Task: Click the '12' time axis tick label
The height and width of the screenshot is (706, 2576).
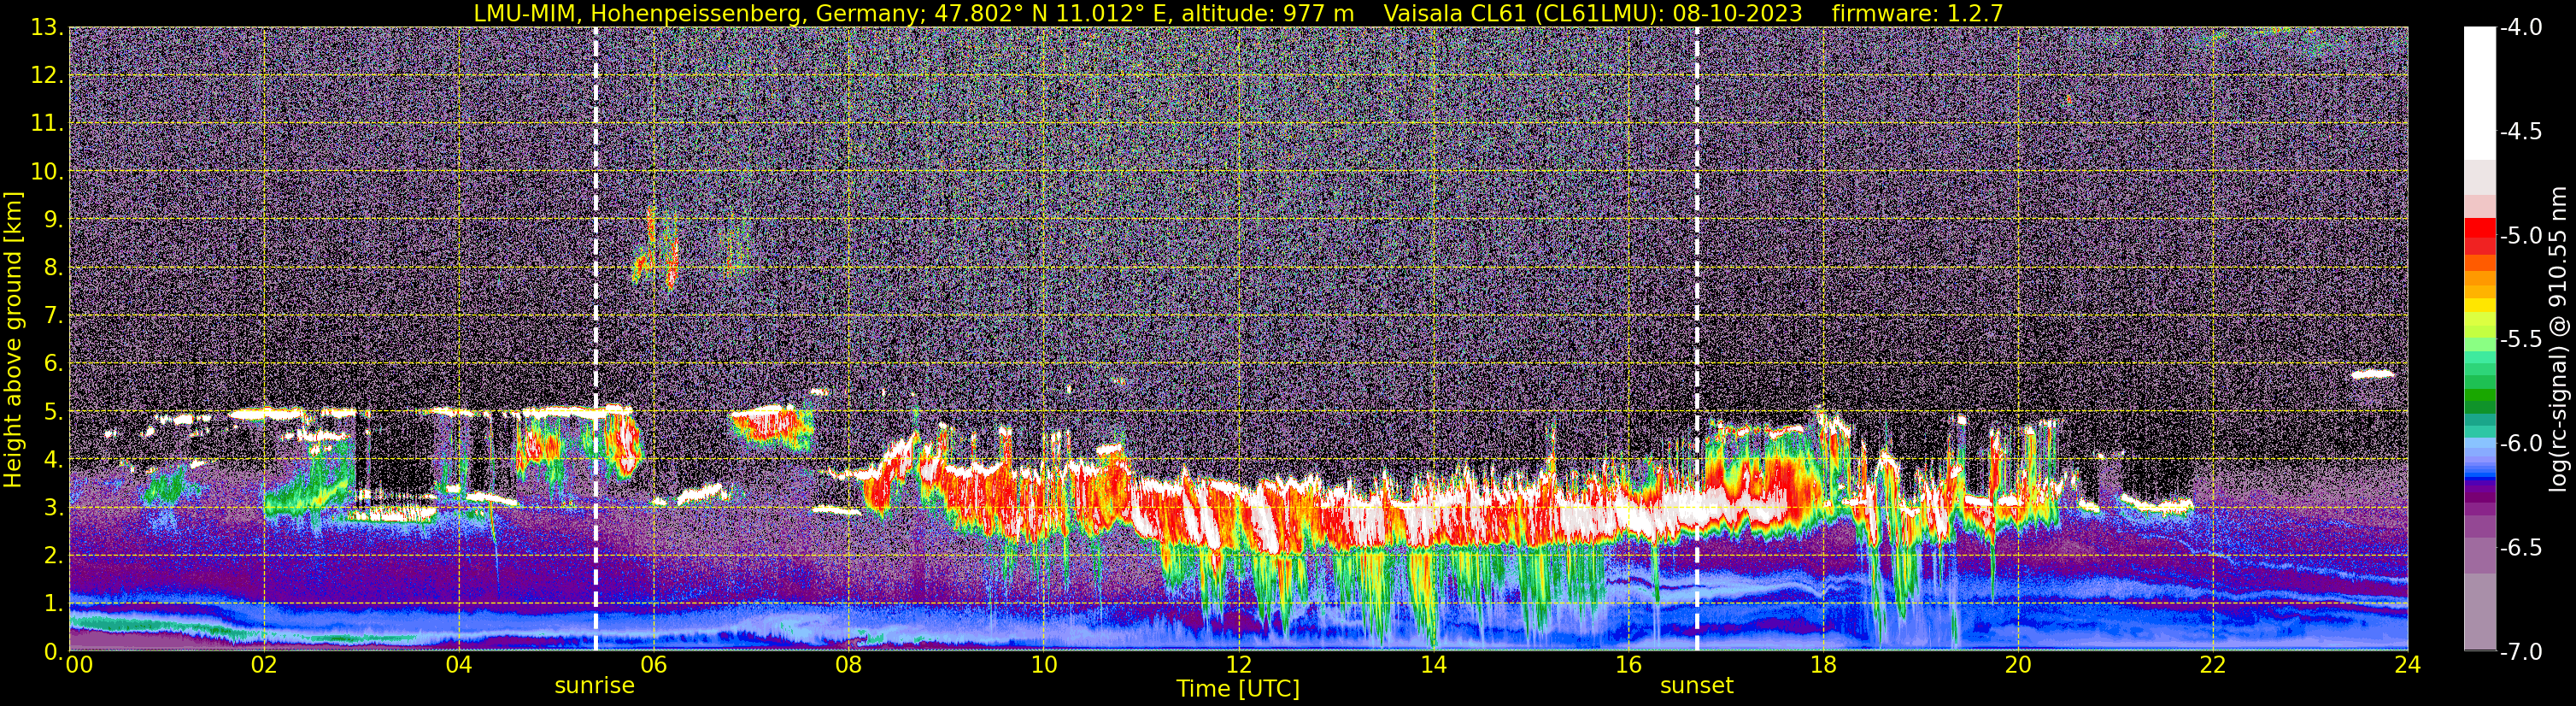Action: (x=1238, y=665)
